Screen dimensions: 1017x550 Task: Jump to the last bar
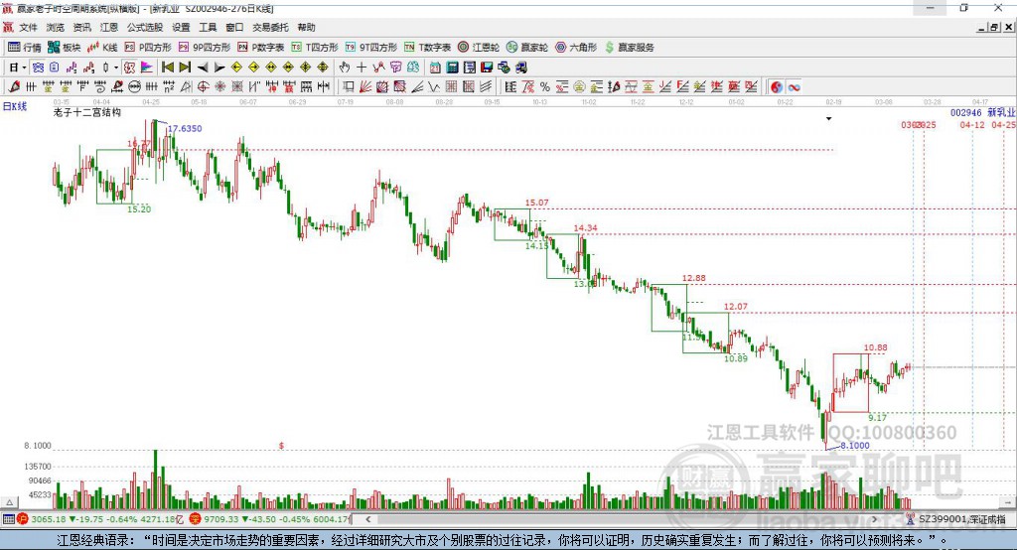pos(185,68)
